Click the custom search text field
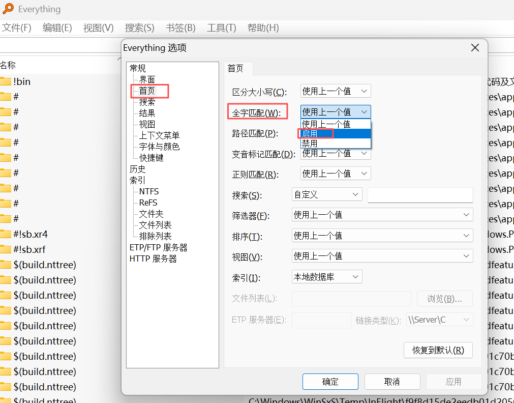 (x=420, y=195)
